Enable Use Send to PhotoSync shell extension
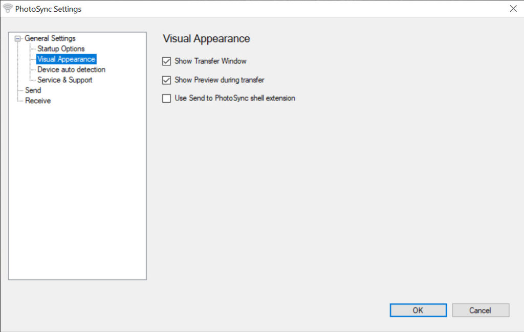 click(x=166, y=99)
